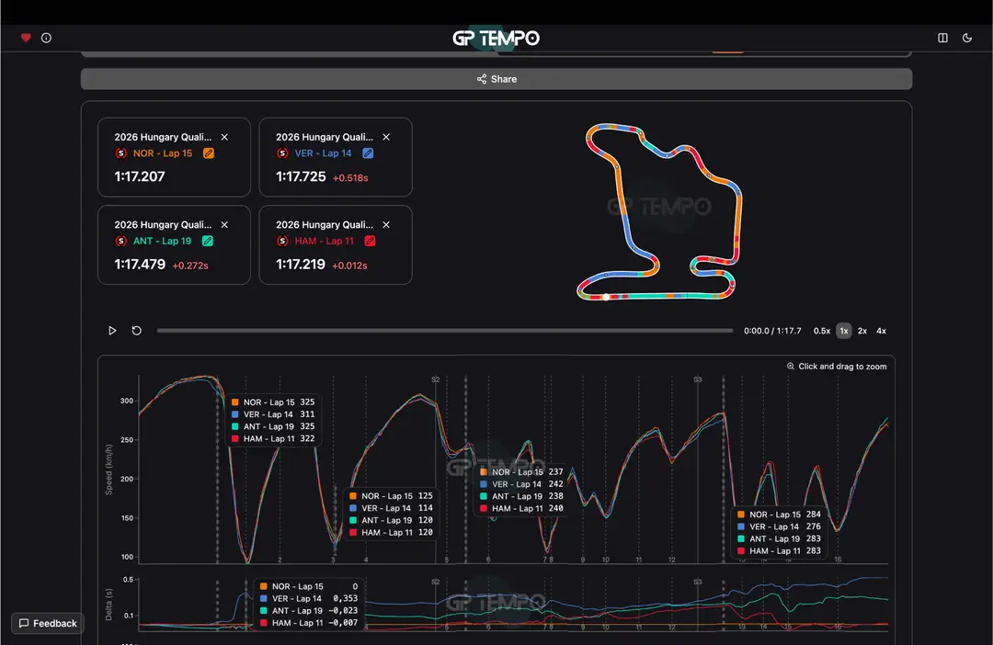Image resolution: width=993 pixels, height=645 pixels.
Task: Remove the HAM Lap 11 card
Action: click(x=386, y=225)
